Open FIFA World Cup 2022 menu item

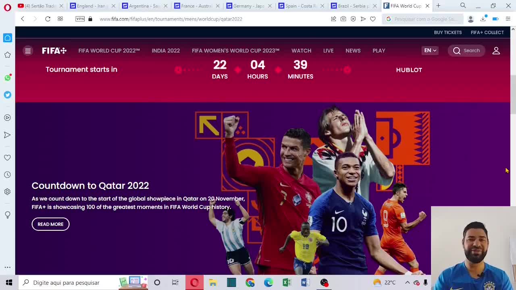pos(109,51)
